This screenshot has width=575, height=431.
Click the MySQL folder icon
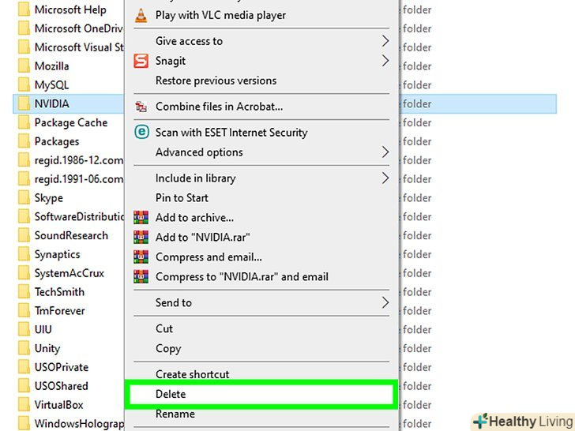(x=24, y=85)
